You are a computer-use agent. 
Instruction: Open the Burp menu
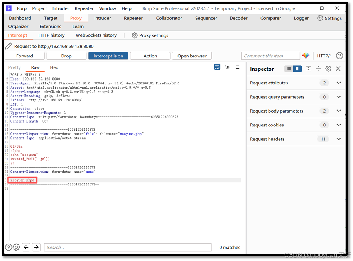click(22, 8)
